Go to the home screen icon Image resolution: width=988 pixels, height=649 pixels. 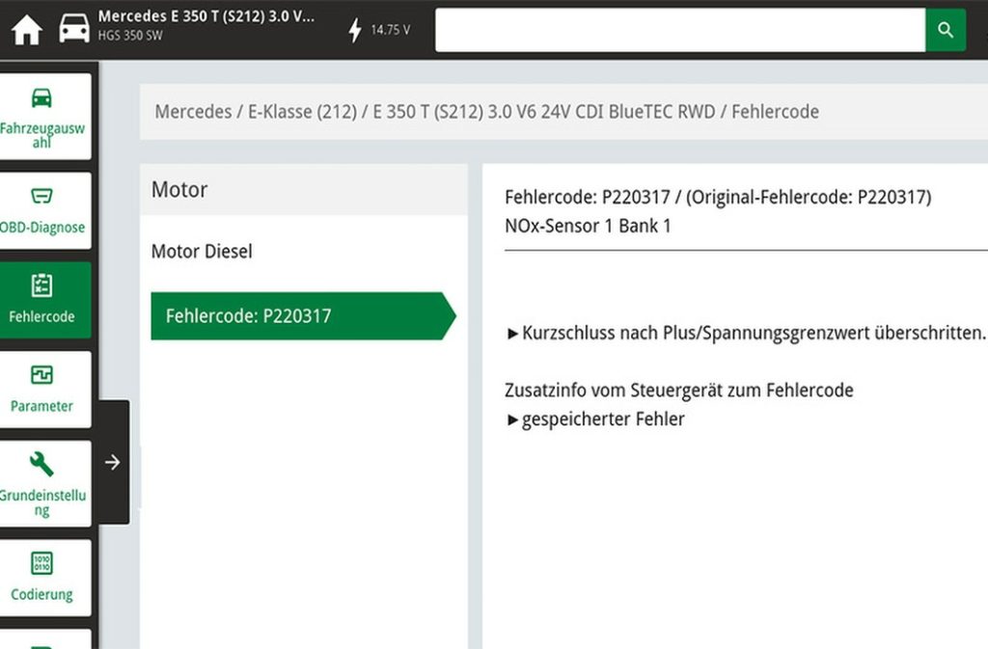pos(26,30)
